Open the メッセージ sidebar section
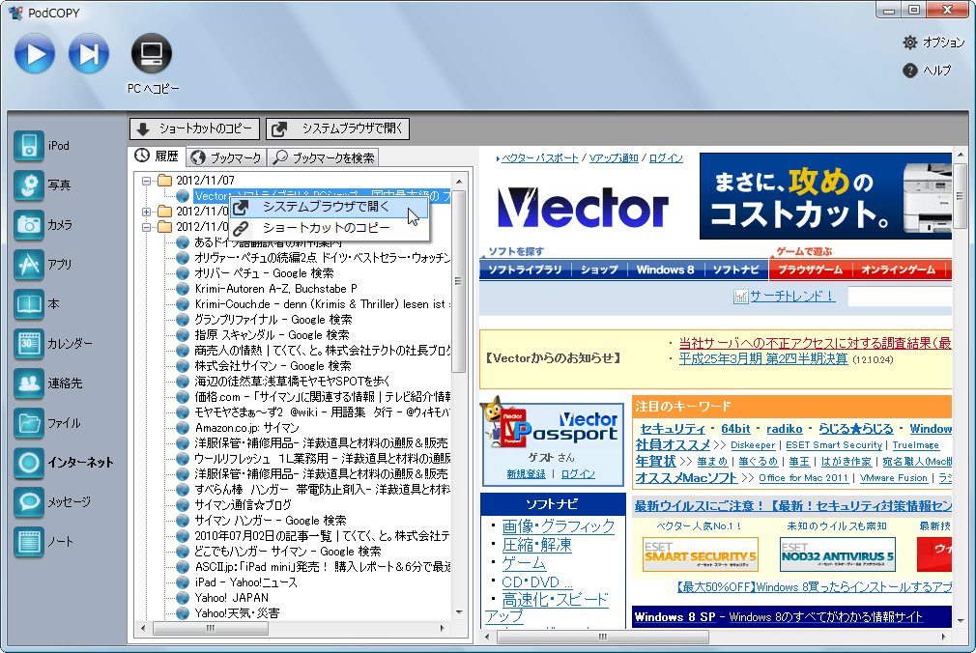The height and width of the screenshot is (653, 976). coord(52,501)
